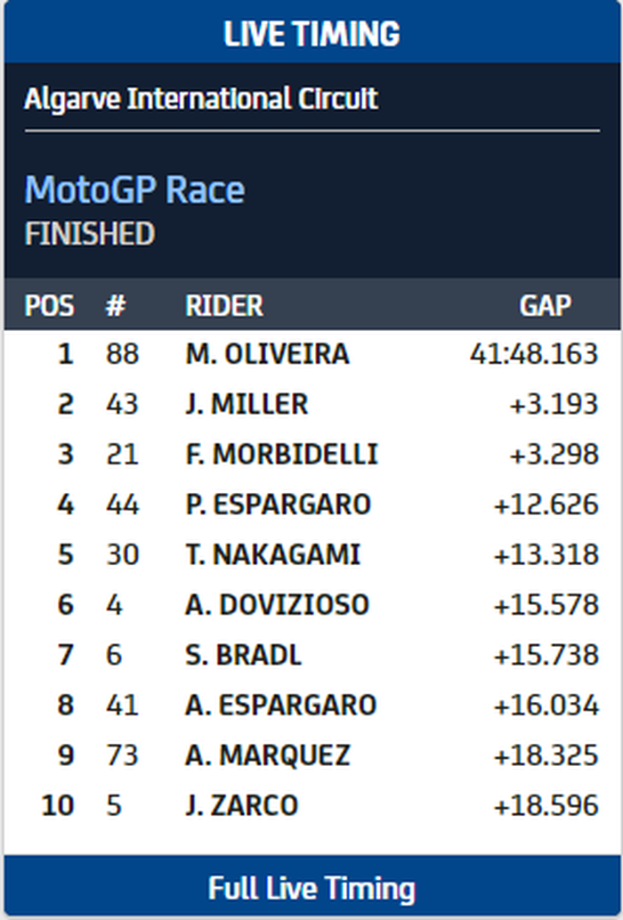Click A. Marquez rider name
Screen dimensions: 623x920
268,755
